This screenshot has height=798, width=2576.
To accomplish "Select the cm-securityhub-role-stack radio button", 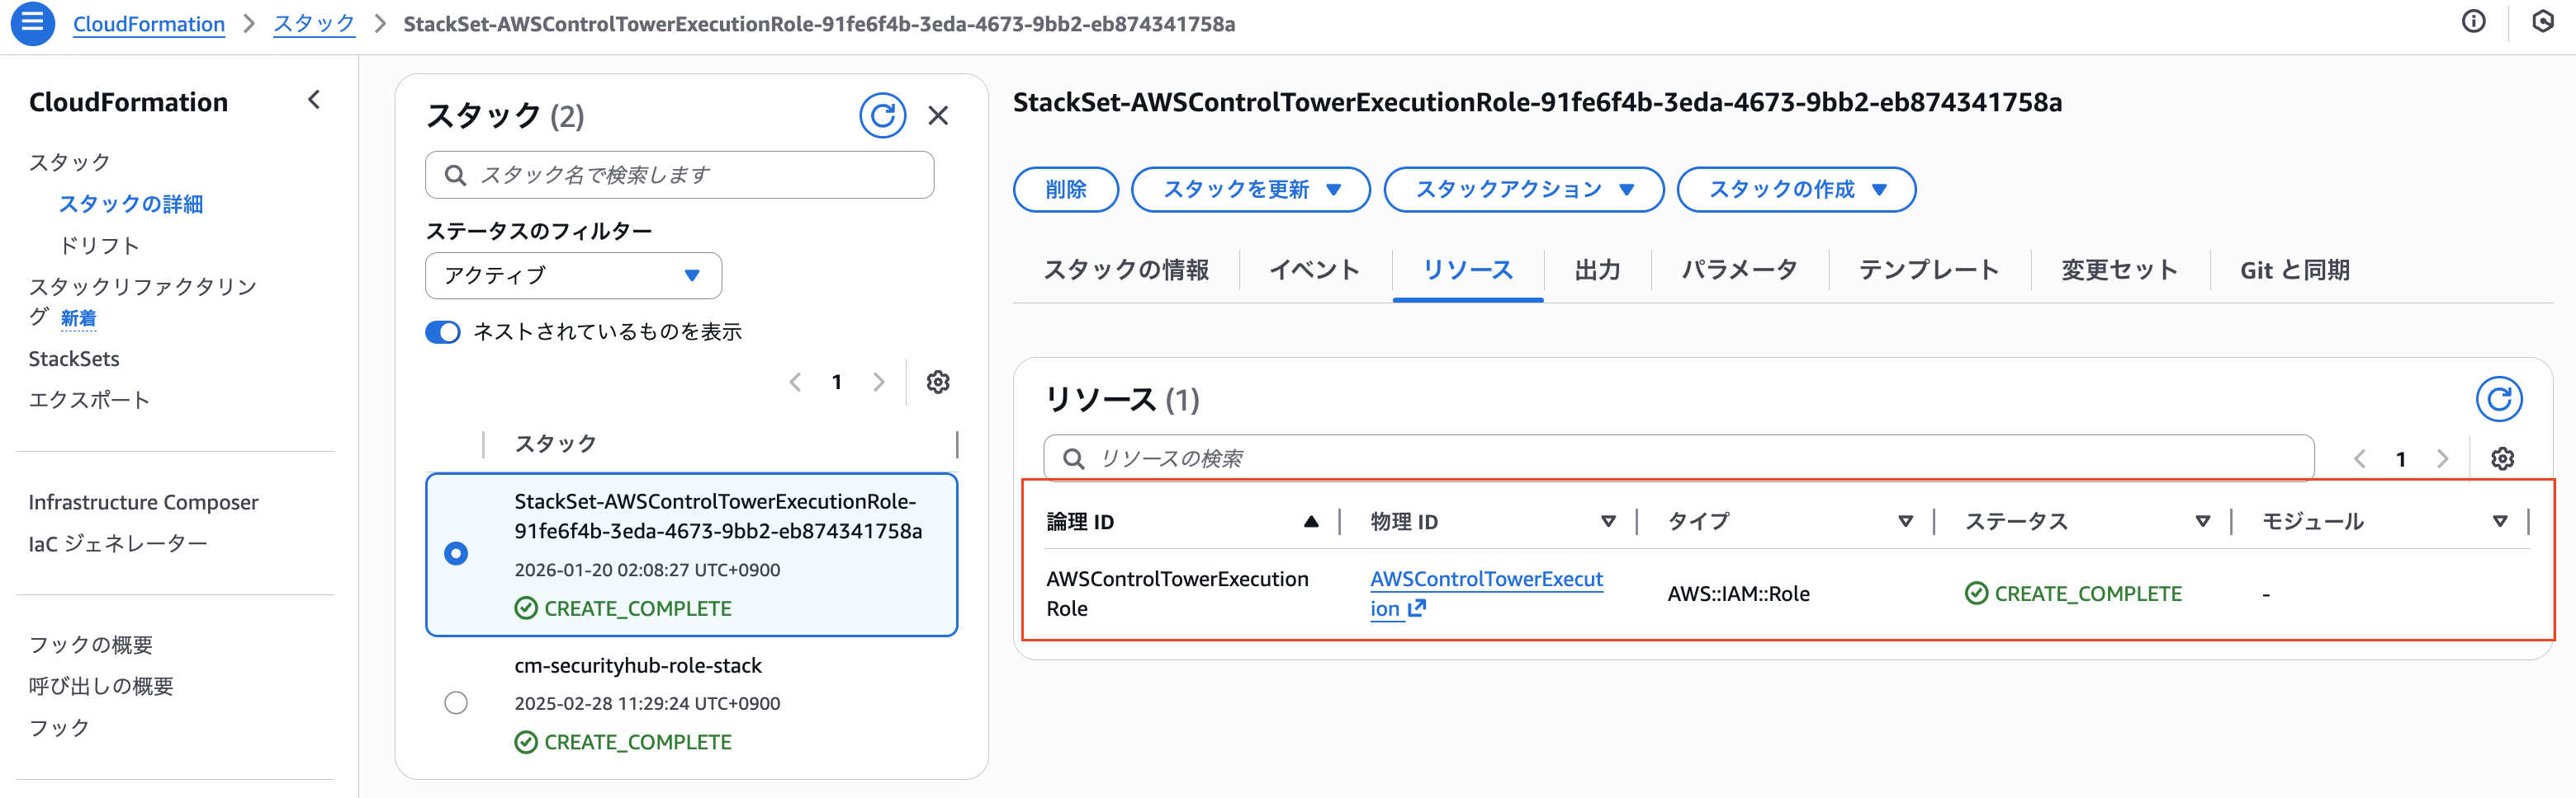I will [456, 703].
